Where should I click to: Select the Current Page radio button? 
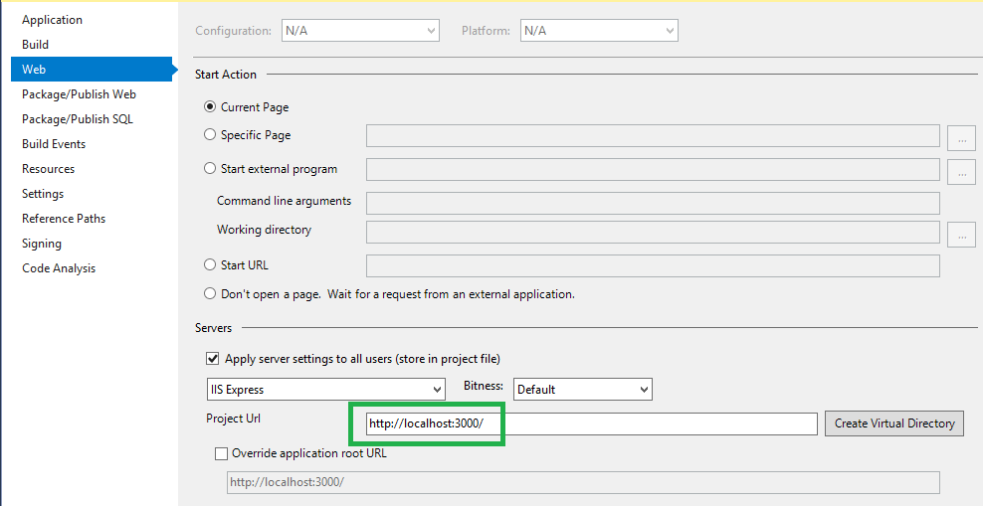[x=210, y=107]
